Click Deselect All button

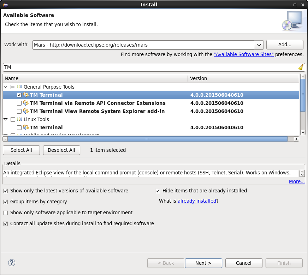61,150
